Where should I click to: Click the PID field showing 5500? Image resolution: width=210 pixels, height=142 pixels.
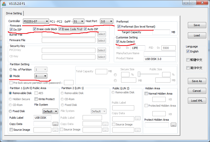click(169, 48)
